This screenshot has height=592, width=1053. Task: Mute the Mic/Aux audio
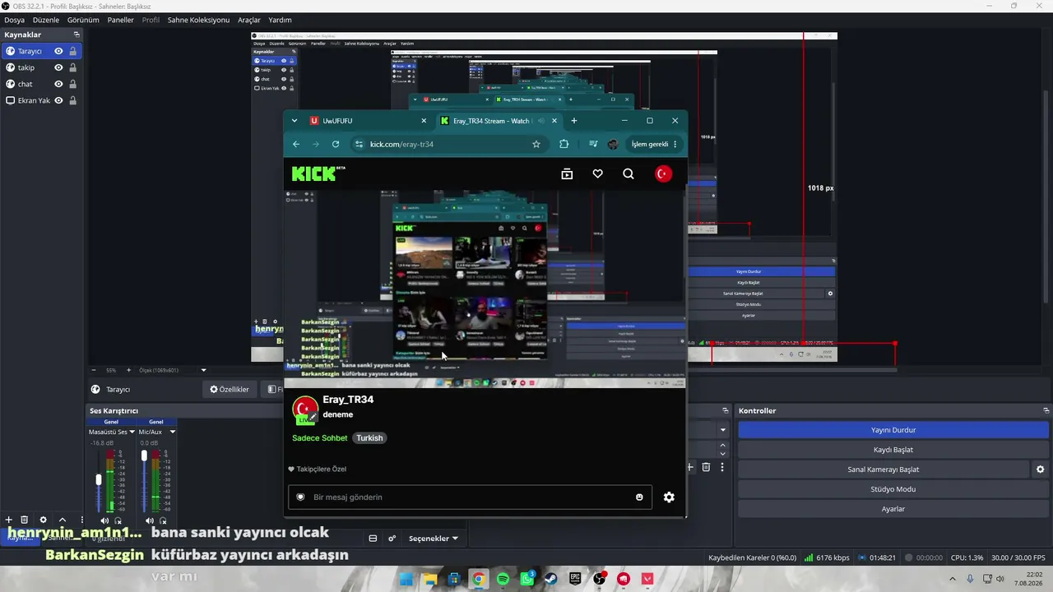pyautogui.click(x=150, y=520)
